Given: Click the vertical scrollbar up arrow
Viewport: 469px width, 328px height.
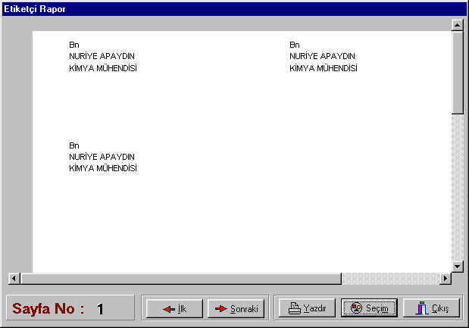Looking at the screenshot, I should click(457, 25).
